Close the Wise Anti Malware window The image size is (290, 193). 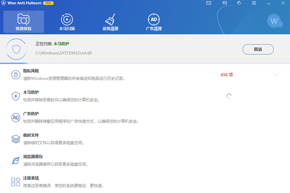[x=283, y=3]
